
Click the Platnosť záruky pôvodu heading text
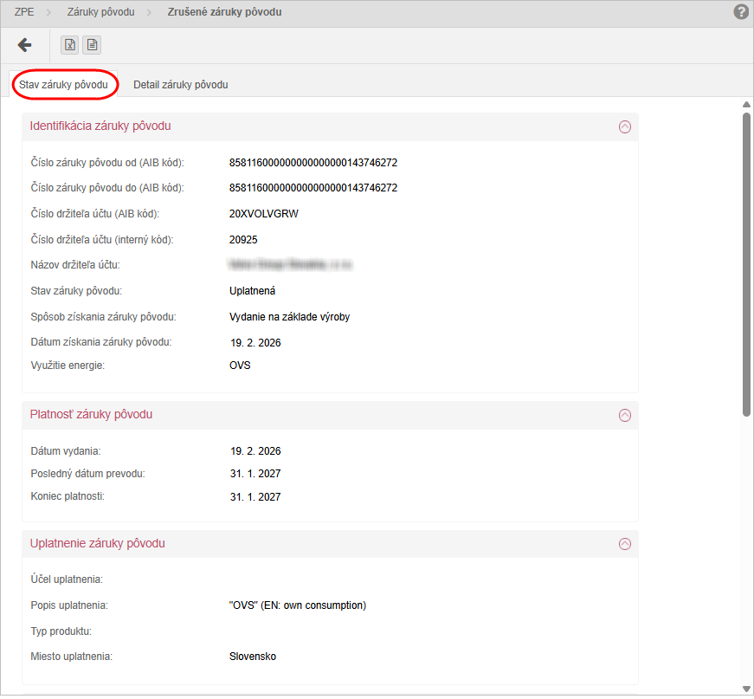[91, 415]
